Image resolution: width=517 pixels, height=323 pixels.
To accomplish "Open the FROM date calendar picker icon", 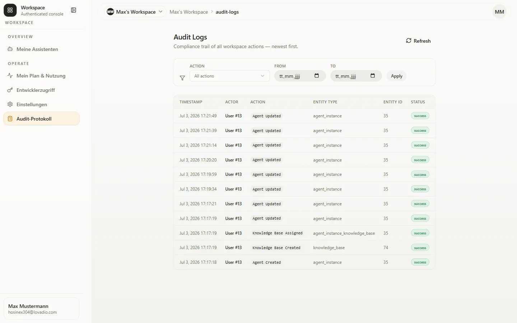I will tap(317, 76).
